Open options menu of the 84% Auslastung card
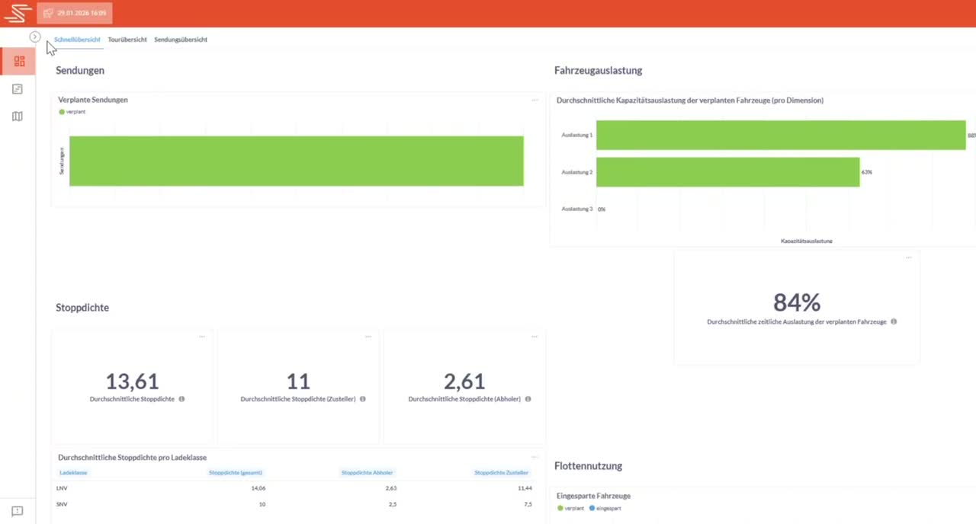976x524 pixels. point(908,258)
